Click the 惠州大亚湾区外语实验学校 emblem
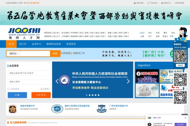The height and width of the screenshot is (126, 190). pyautogui.click(x=57, y=109)
